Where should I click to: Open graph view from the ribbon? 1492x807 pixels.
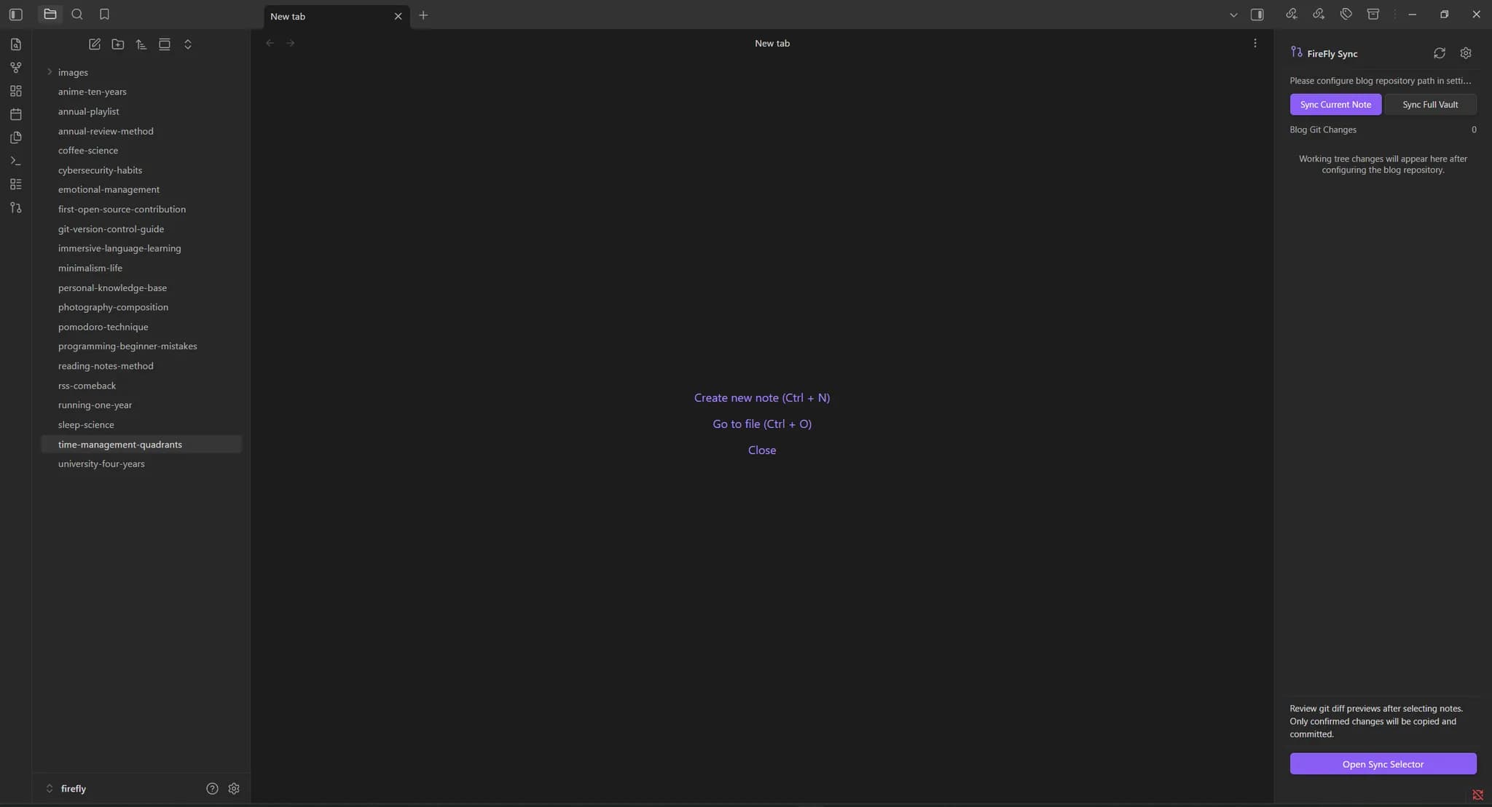tap(15, 68)
